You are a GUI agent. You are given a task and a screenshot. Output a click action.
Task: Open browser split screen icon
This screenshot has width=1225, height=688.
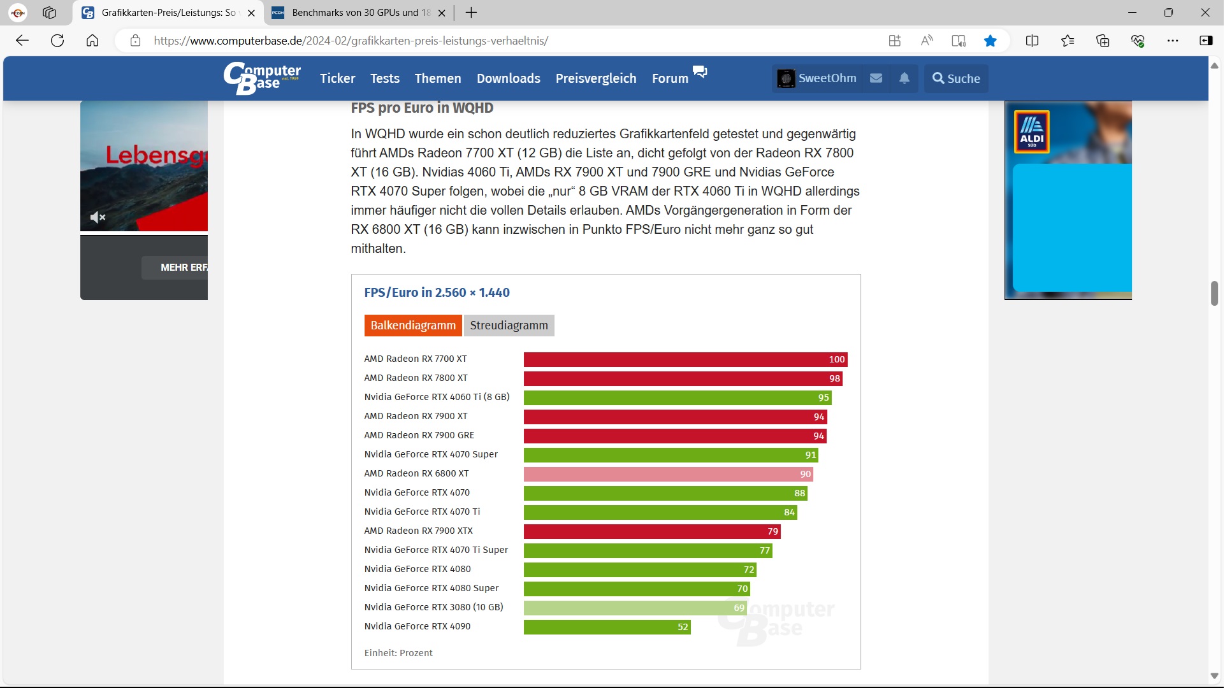(1032, 41)
